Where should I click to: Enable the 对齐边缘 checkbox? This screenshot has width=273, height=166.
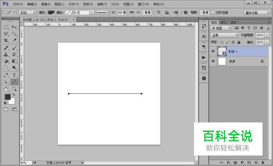click(213, 13)
